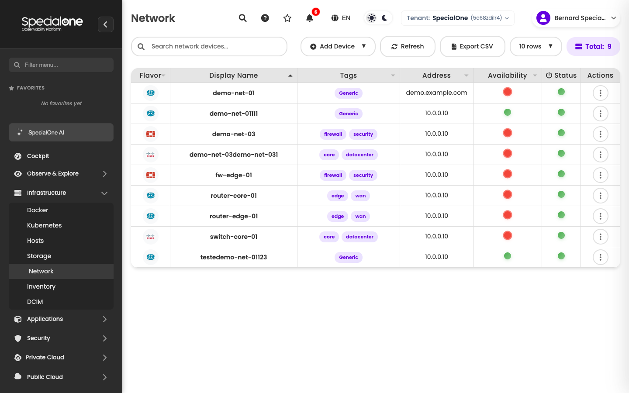Screen dimensions: 629x393
Task: Open the Tenant SpecialOne selector
Action: pos(458,18)
